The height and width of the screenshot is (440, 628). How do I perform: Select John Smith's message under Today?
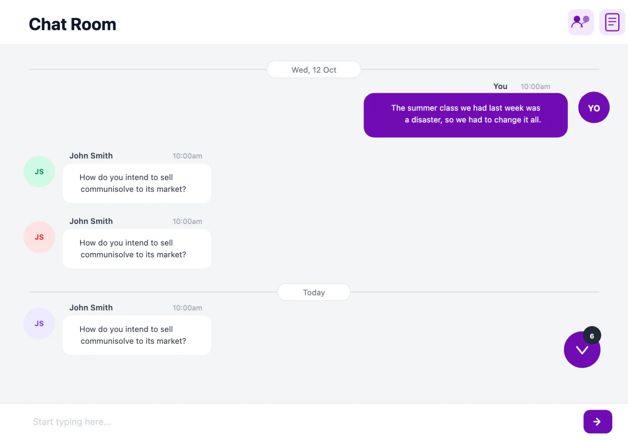[137, 335]
